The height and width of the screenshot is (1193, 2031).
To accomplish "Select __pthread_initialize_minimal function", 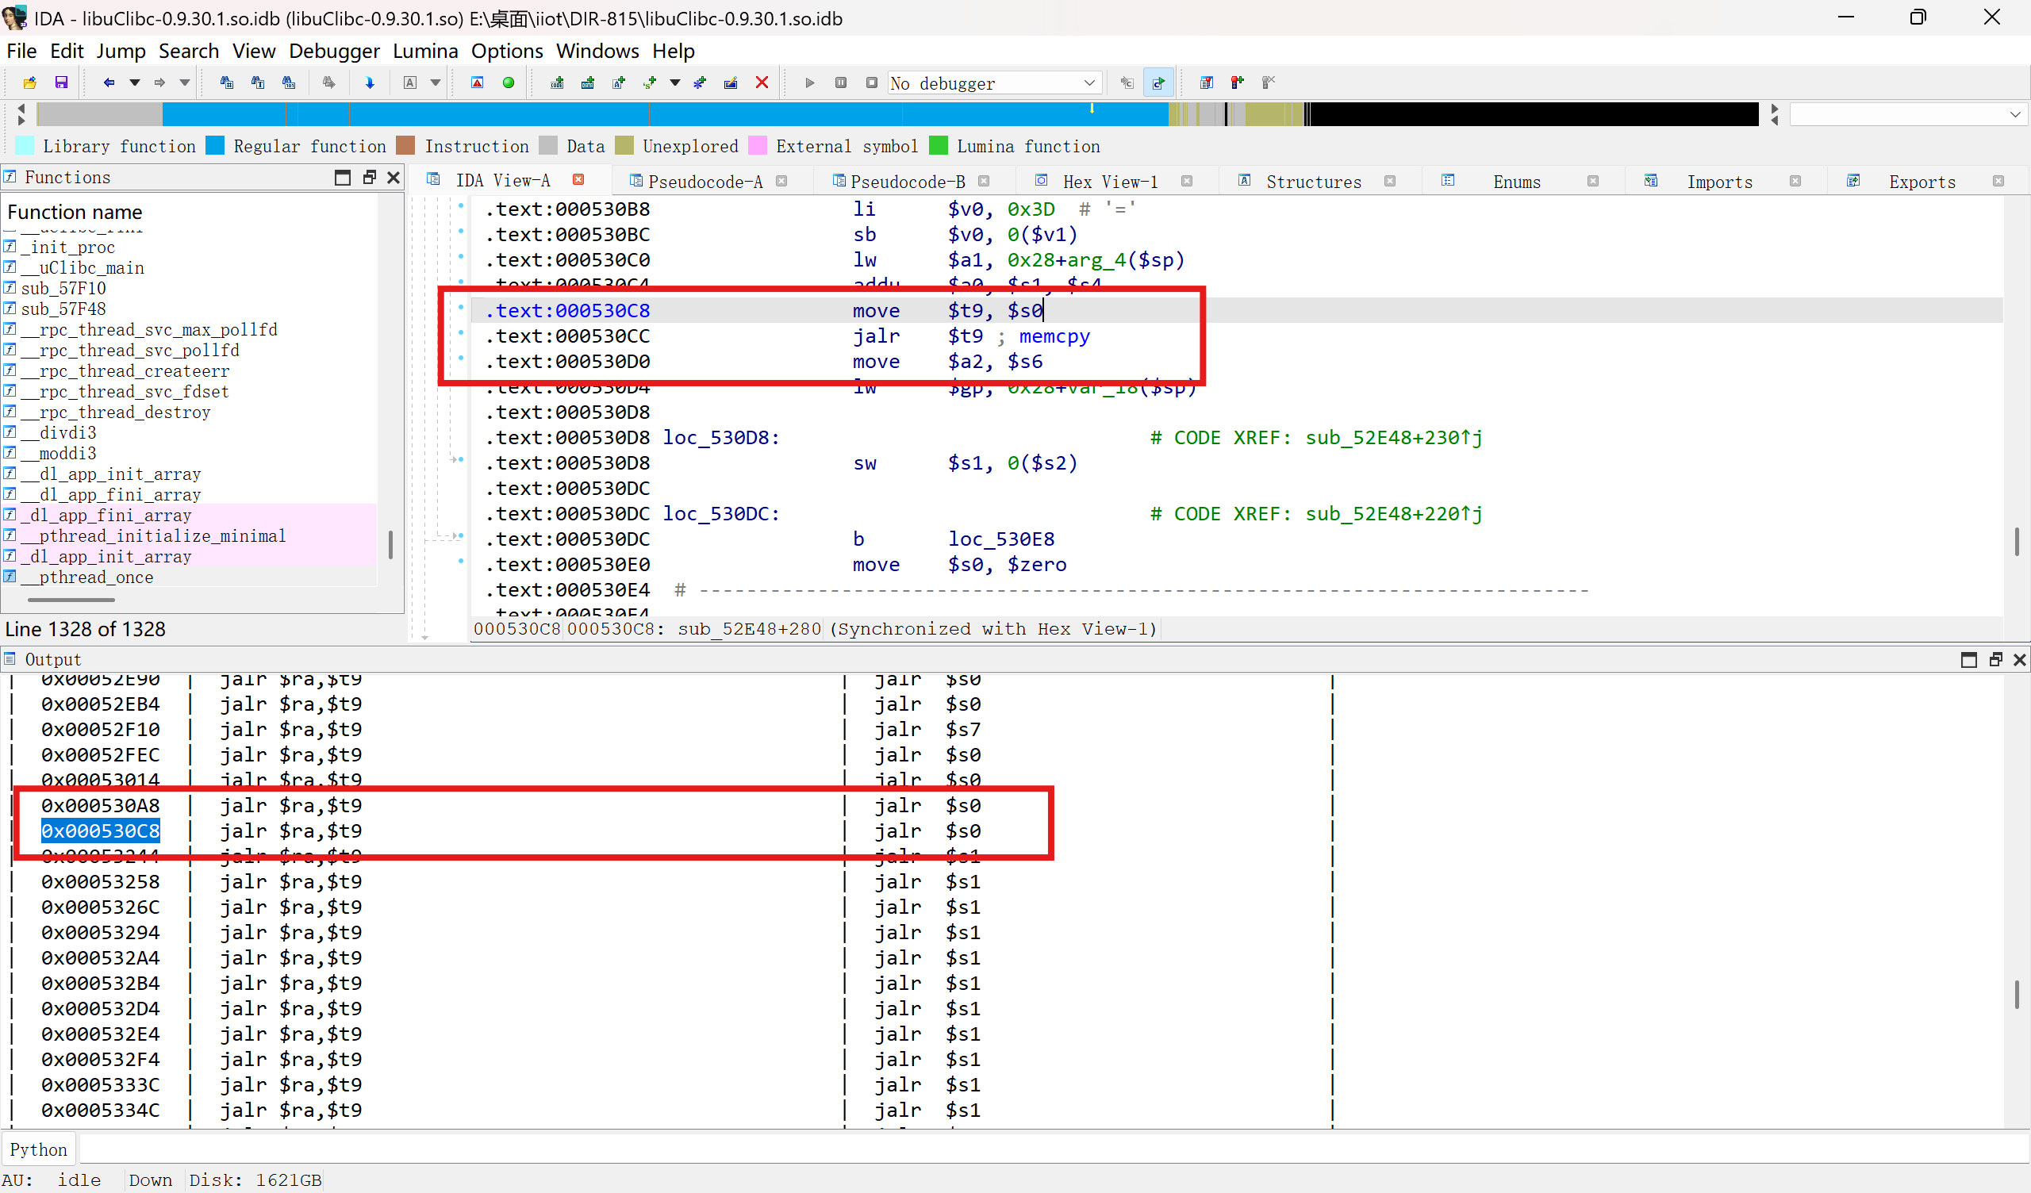I will (x=153, y=536).
